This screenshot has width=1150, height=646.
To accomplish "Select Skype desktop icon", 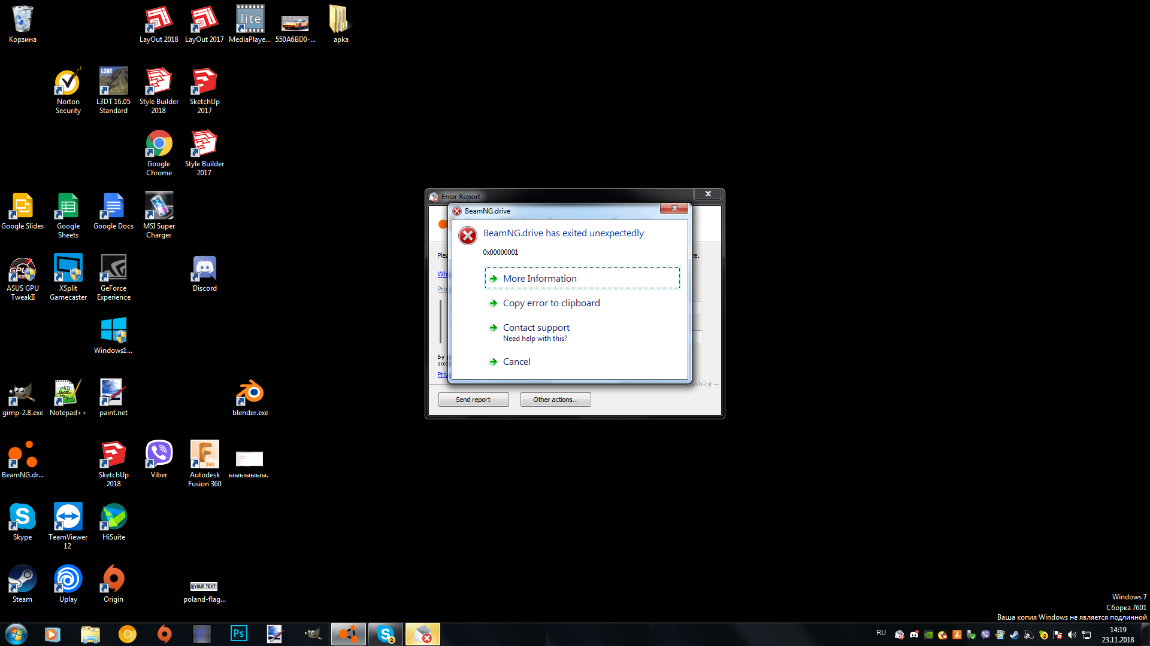I will click(x=23, y=523).
